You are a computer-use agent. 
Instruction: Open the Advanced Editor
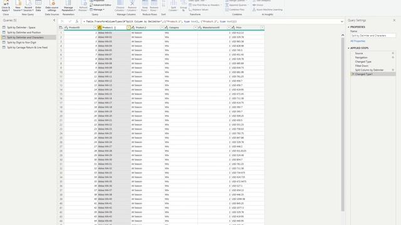[x=100, y=5]
